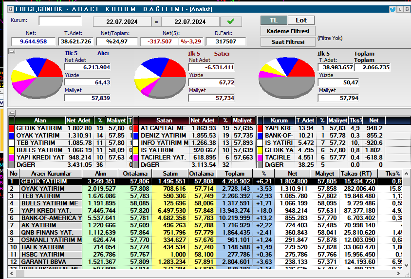Sort main table by Satim column

point(170,174)
